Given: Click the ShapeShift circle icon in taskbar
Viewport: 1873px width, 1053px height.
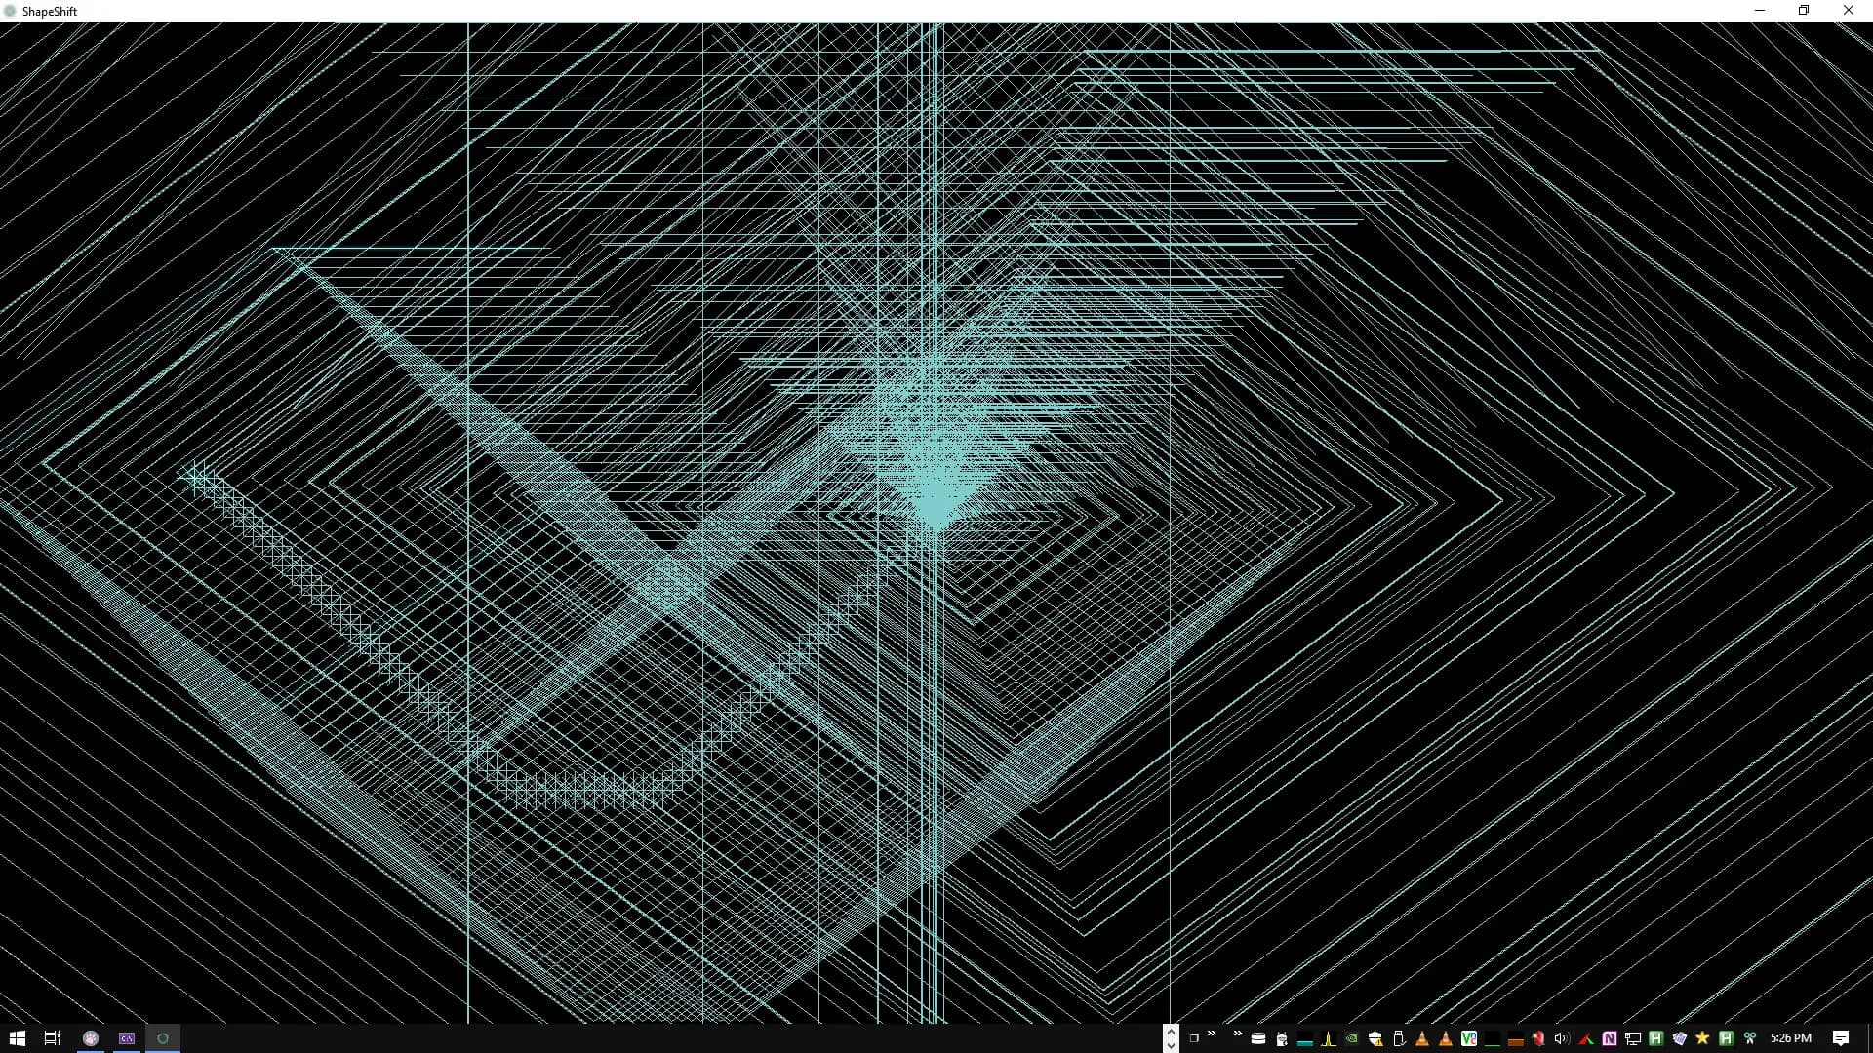Looking at the screenshot, I should 163,1038.
